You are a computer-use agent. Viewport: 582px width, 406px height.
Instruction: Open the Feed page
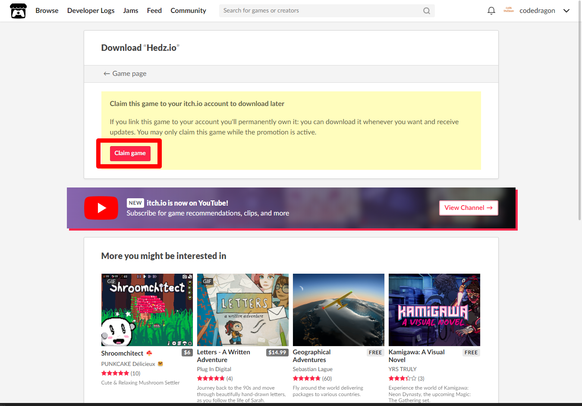[154, 11]
